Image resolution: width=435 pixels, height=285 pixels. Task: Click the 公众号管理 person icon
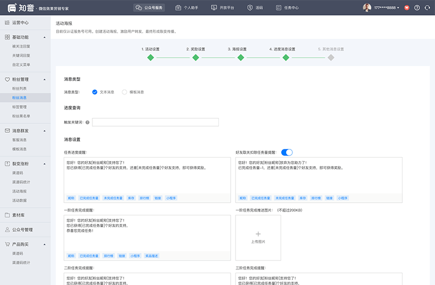pos(7,229)
